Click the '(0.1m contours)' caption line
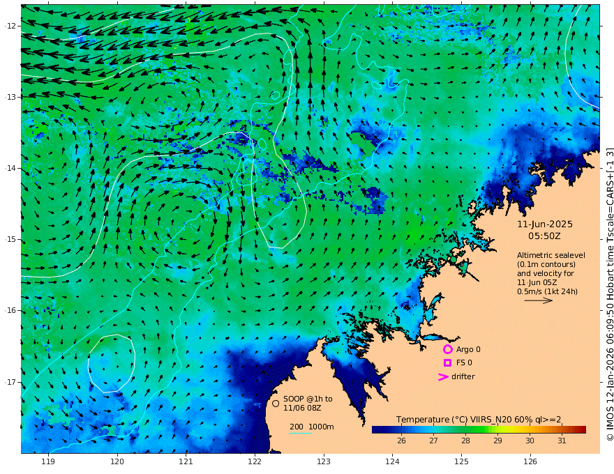 click(546, 264)
